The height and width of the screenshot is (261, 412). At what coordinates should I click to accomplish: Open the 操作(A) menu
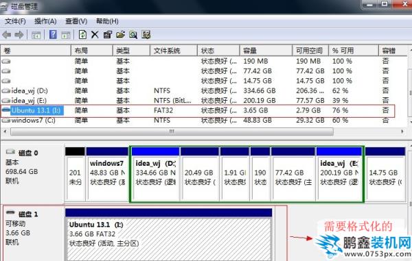tap(45, 21)
